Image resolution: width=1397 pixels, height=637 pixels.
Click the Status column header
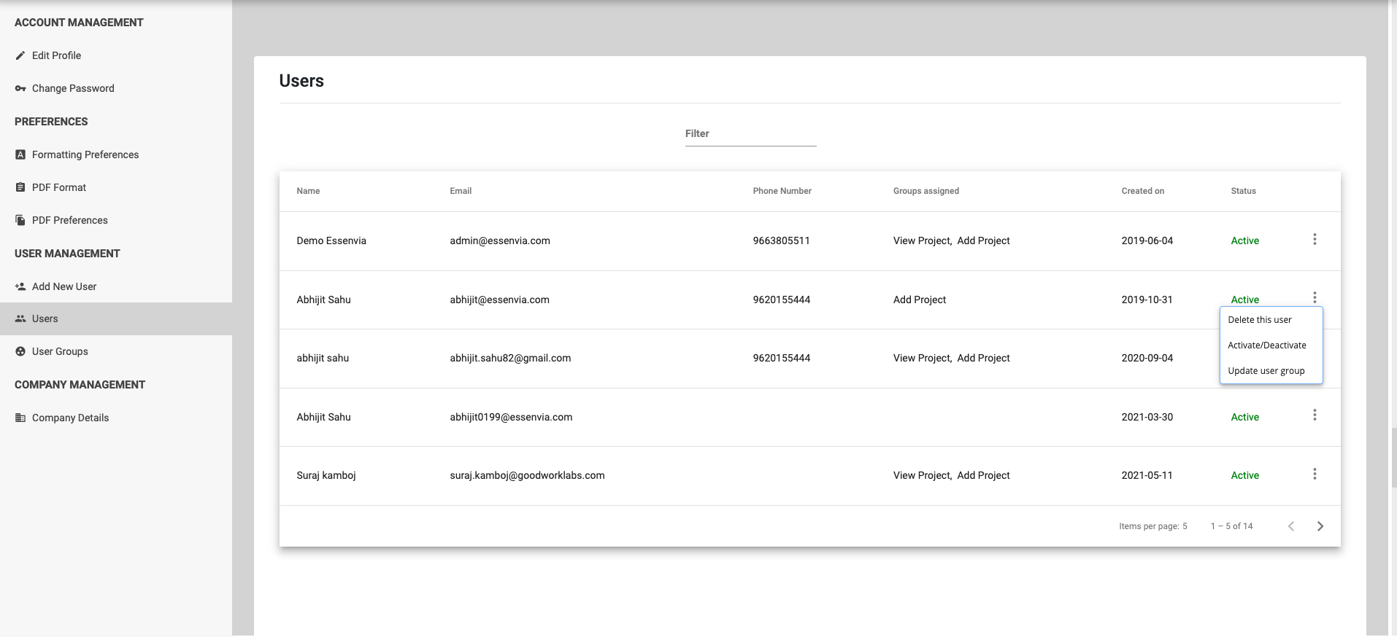tap(1244, 191)
